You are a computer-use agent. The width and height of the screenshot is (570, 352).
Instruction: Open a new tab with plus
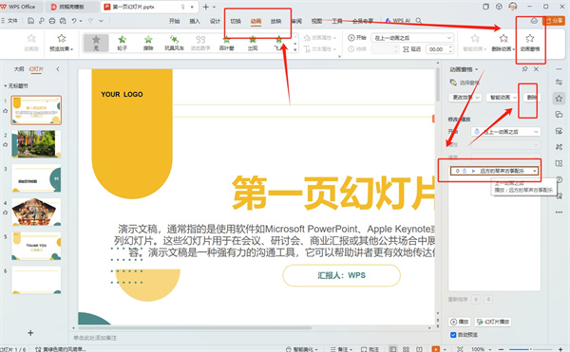pos(205,7)
